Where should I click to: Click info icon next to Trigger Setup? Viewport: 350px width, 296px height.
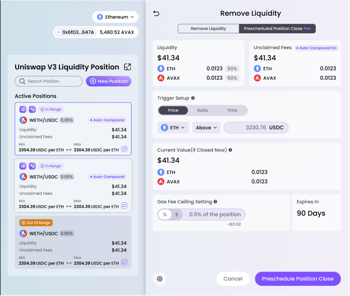193,98
